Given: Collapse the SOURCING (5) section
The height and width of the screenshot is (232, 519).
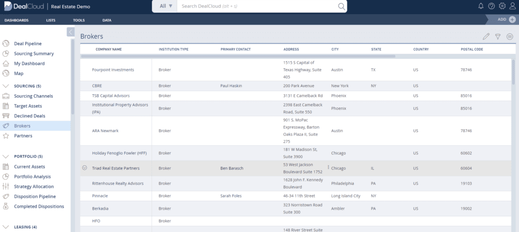Looking at the screenshot, I should pyautogui.click(x=6, y=86).
